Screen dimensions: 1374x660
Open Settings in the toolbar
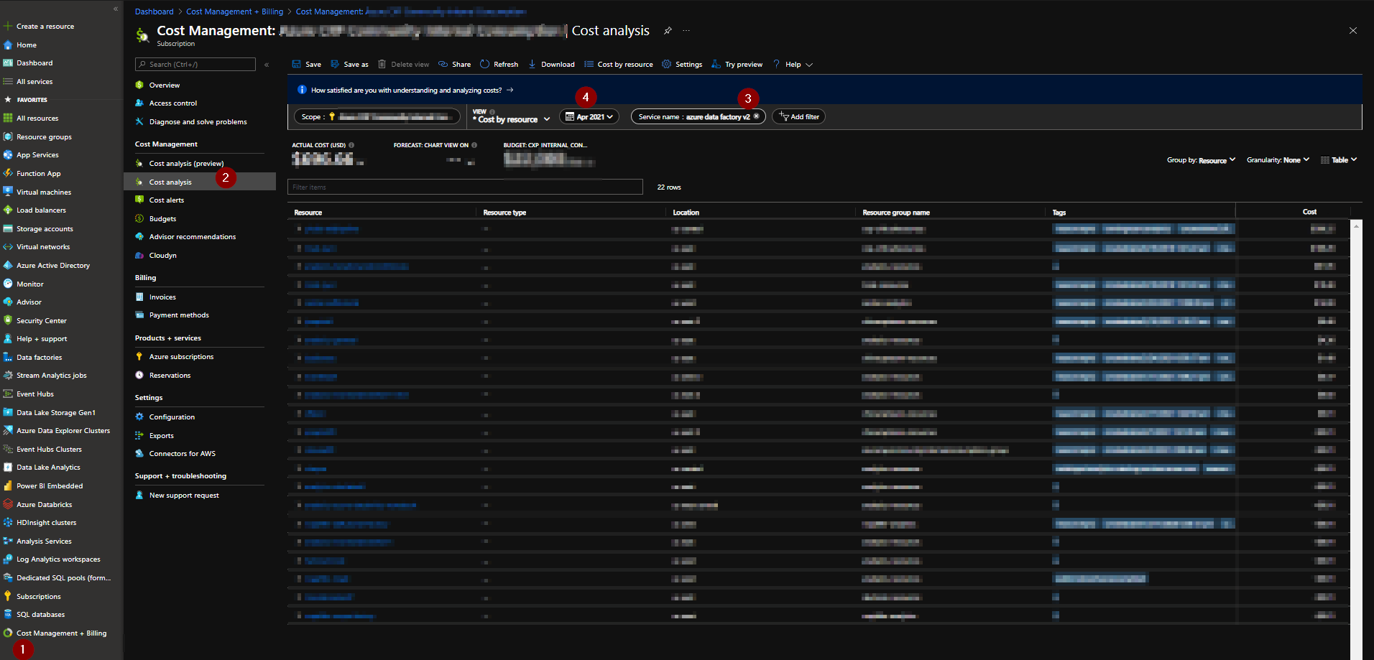coord(682,65)
